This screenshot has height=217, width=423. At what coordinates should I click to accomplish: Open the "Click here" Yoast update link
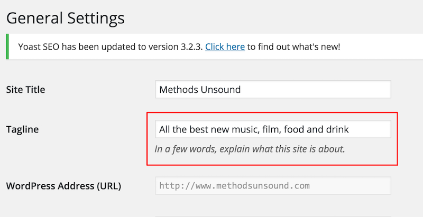[225, 46]
